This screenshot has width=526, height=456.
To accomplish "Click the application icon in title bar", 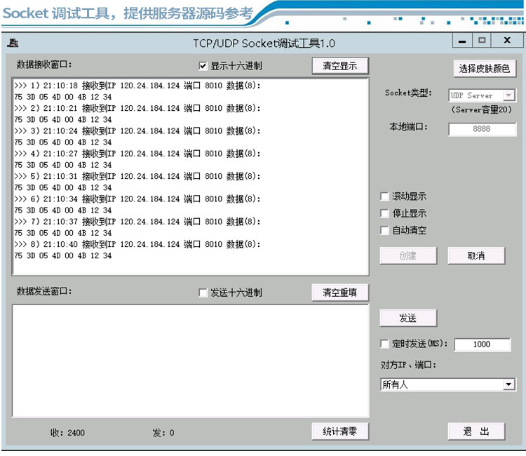I will [x=13, y=43].
